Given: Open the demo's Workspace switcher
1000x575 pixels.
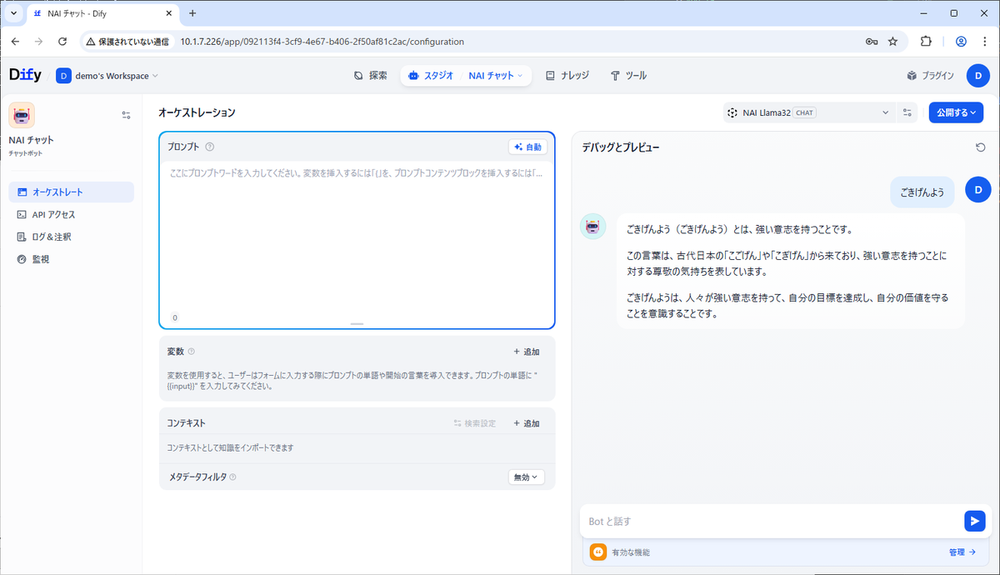Looking at the screenshot, I should click(x=107, y=76).
